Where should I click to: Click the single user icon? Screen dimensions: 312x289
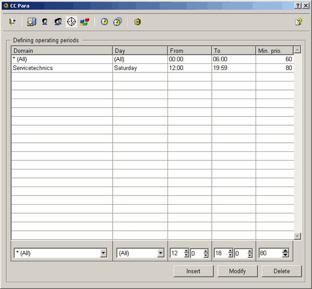click(45, 22)
